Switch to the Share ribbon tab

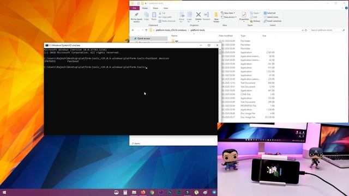coord(155,8)
